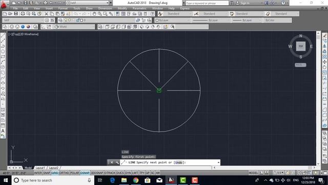Click the TOP face of ViewCube
Viewport: 328px width, 185px height.
(301, 46)
